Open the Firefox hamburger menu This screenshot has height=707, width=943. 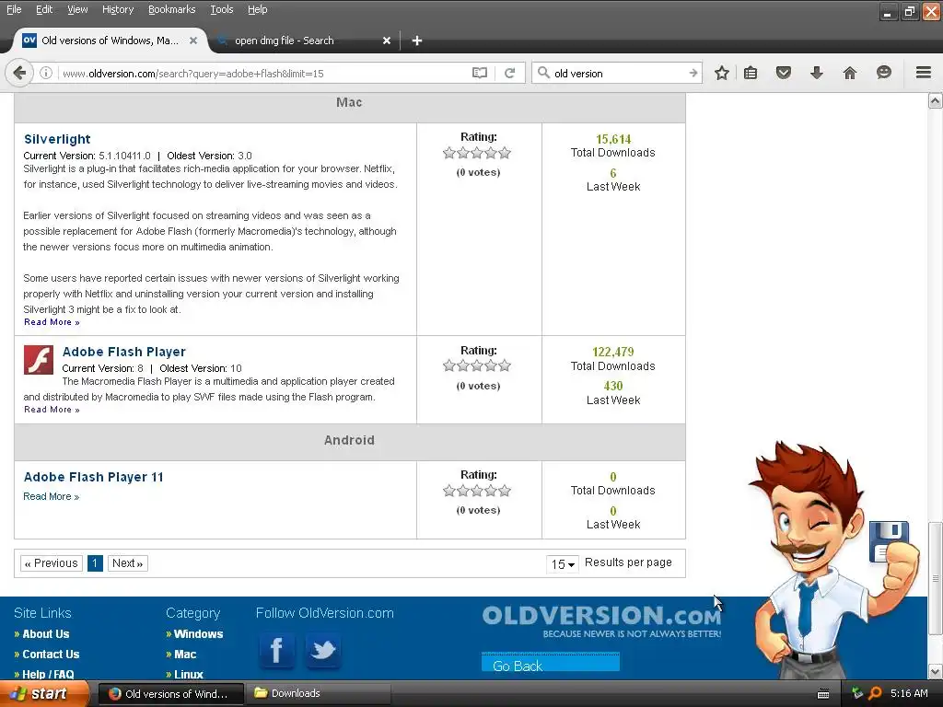point(923,73)
